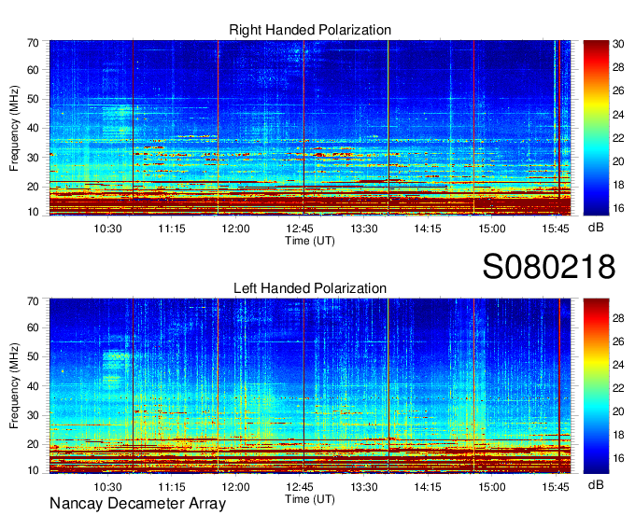This screenshot has width=635, height=515.
Task: Click Time (UT) label under Left Handed plot
Action: [x=310, y=499]
